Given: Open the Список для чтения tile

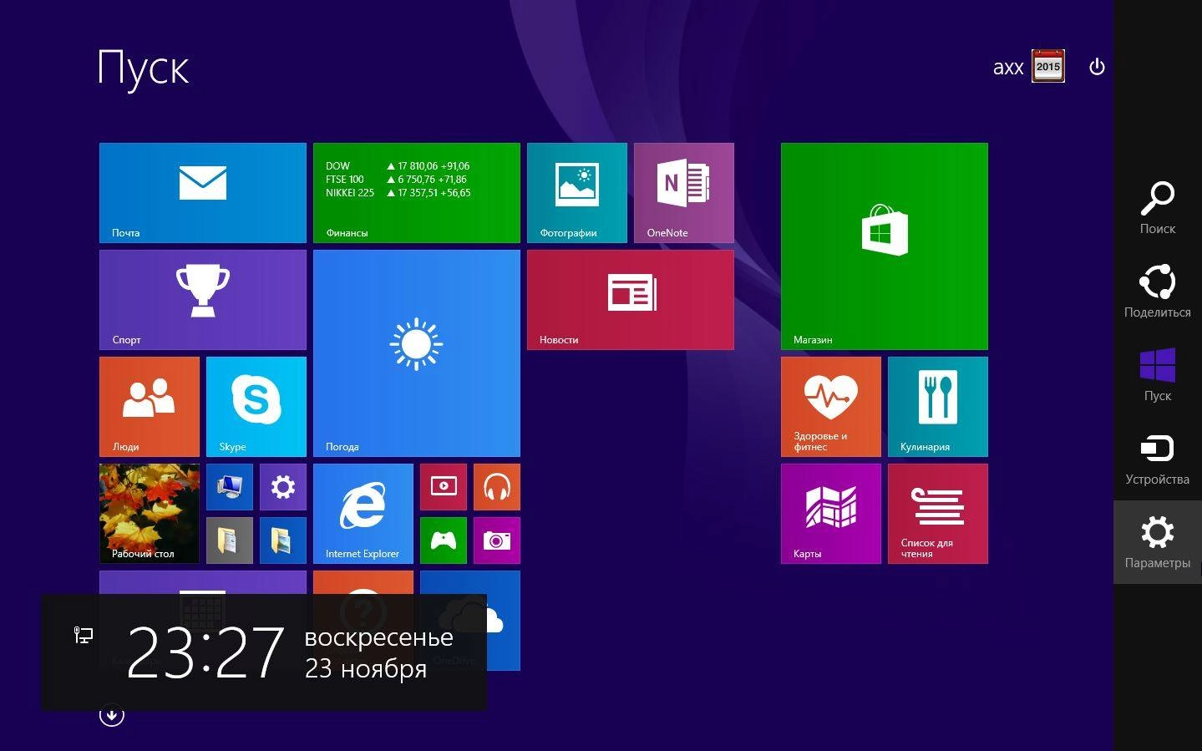Looking at the screenshot, I should pyautogui.click(x=938, y=514).
